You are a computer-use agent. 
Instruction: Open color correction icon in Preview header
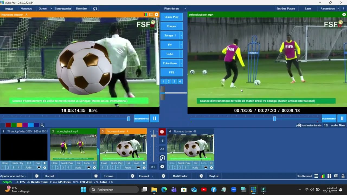146,15
